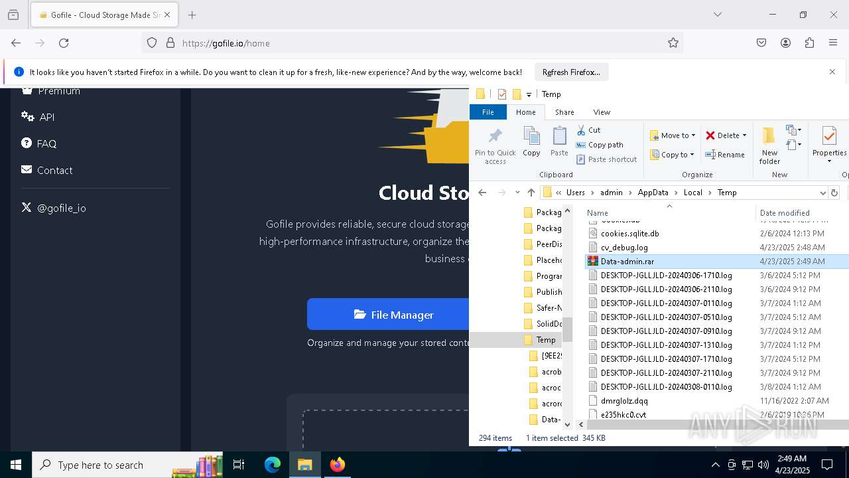Select dmrglolz.dqq file
This screenshot has height=478, width=849.
[623, 401]
